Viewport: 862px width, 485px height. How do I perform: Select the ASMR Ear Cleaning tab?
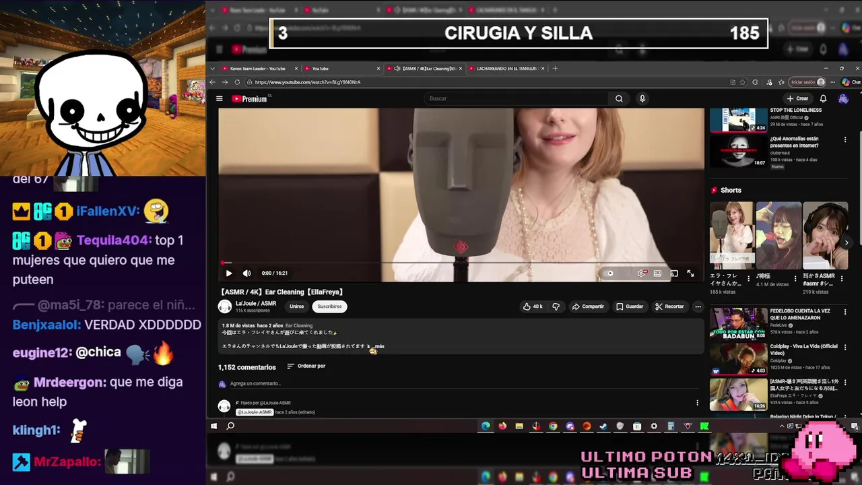[424, 68]
